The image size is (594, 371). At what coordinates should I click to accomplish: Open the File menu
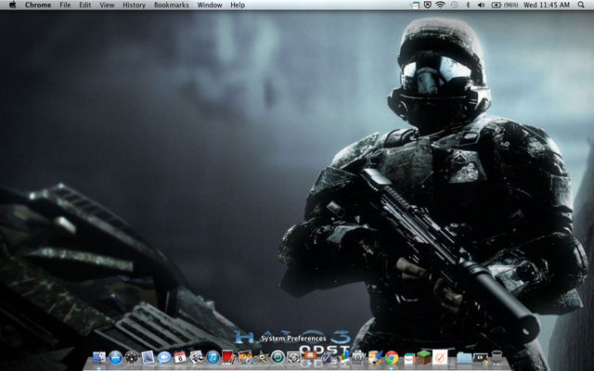pyautogui.click(x=65, y=5)
